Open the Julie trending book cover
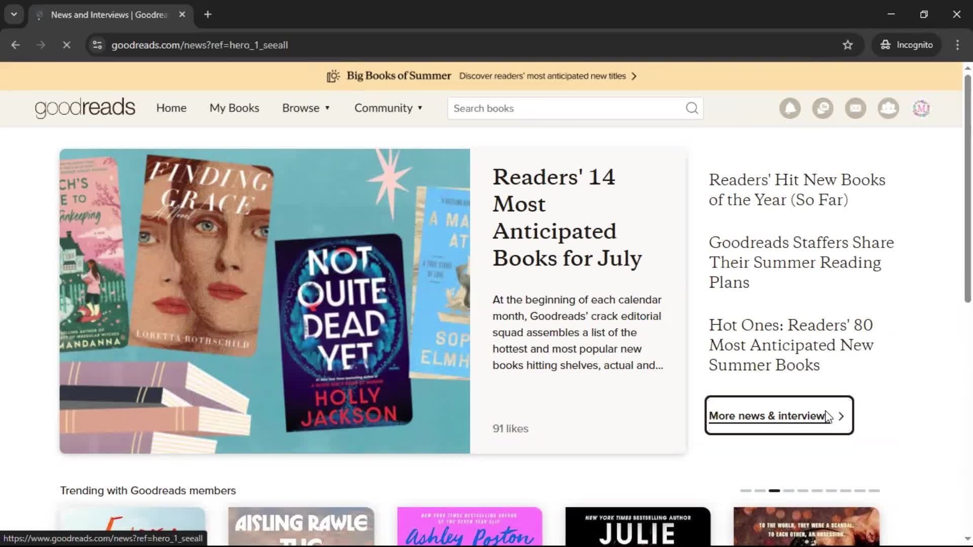Viewport: 973px width, 547px height. pos(638,527)
